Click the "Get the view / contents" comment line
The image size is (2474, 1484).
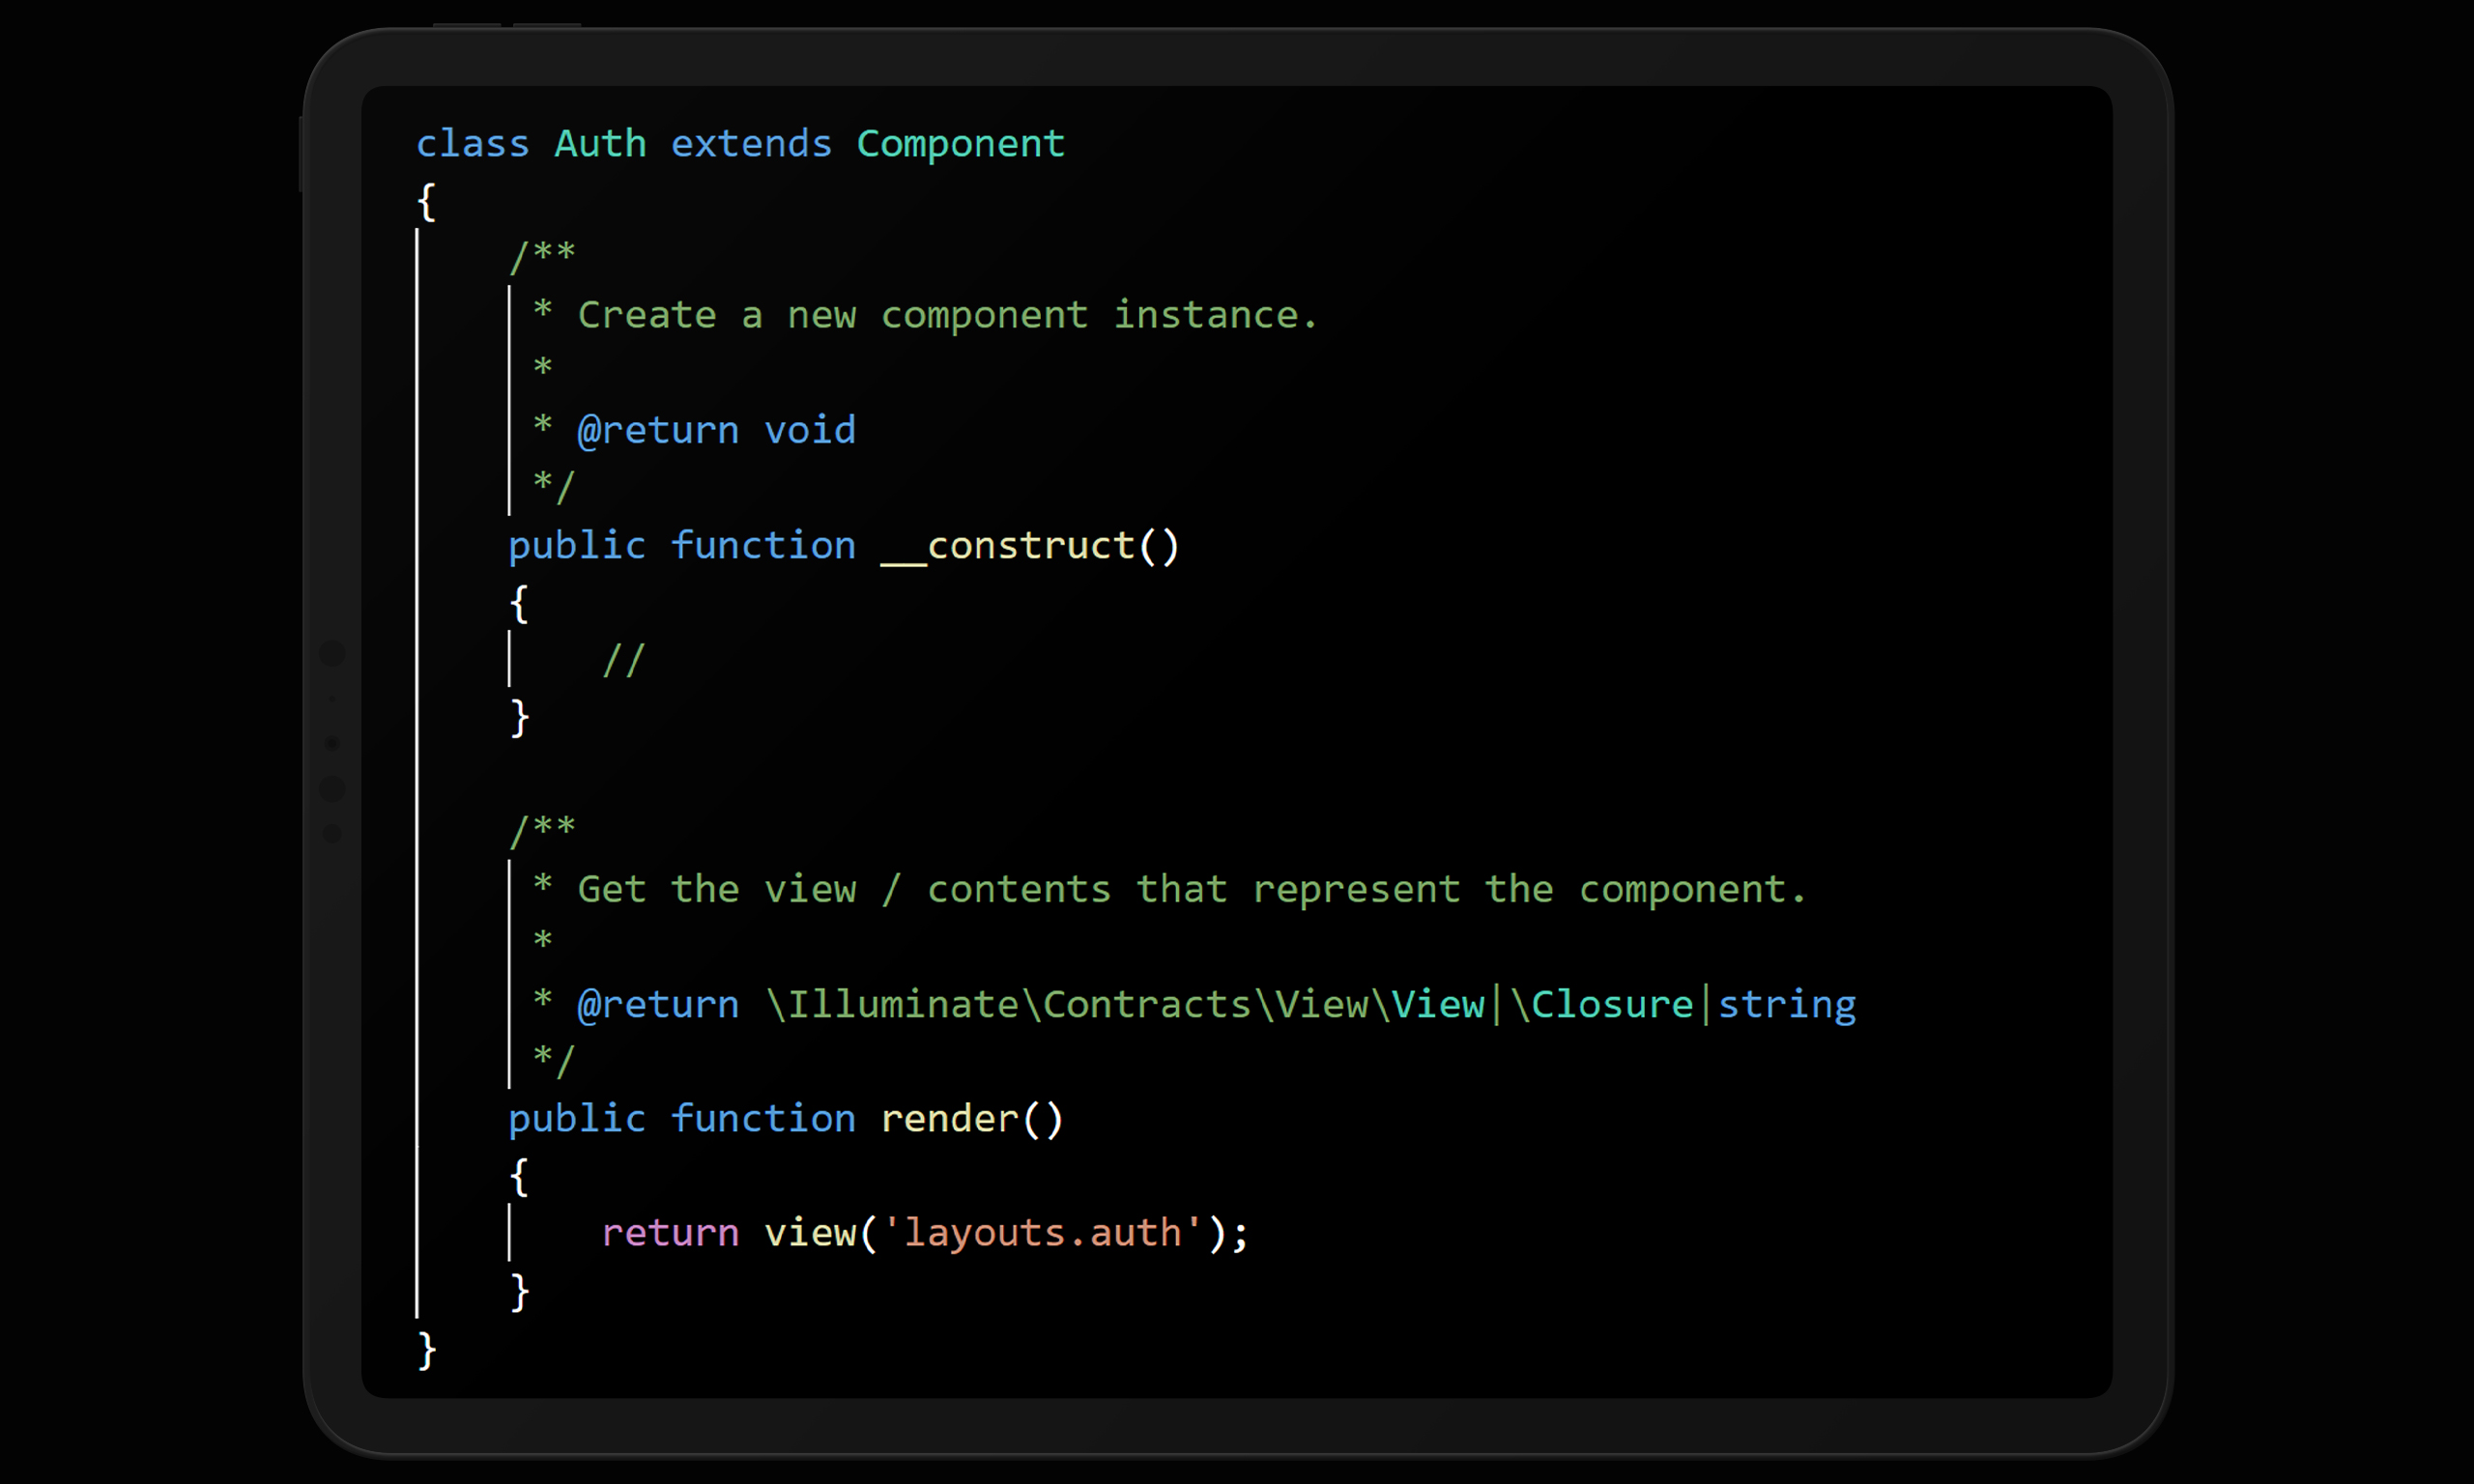click(1192, 890)
